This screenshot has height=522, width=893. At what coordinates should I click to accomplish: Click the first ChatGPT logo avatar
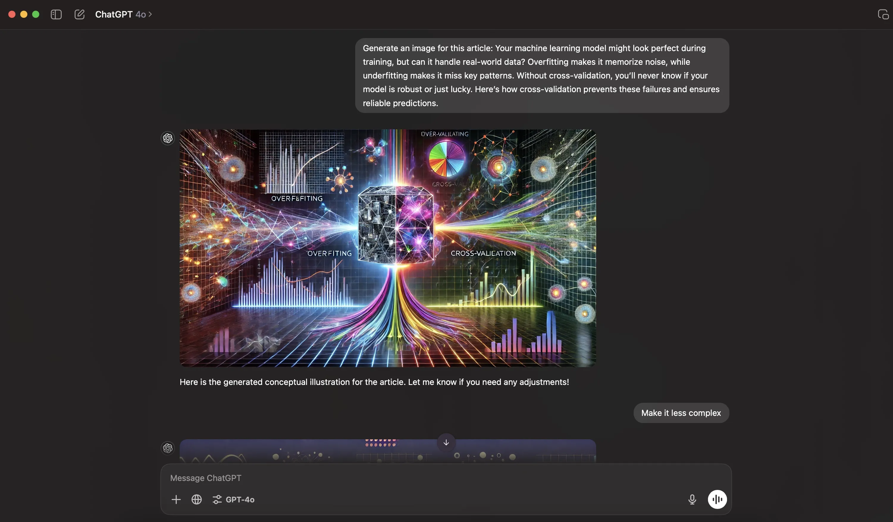[167, 138]
